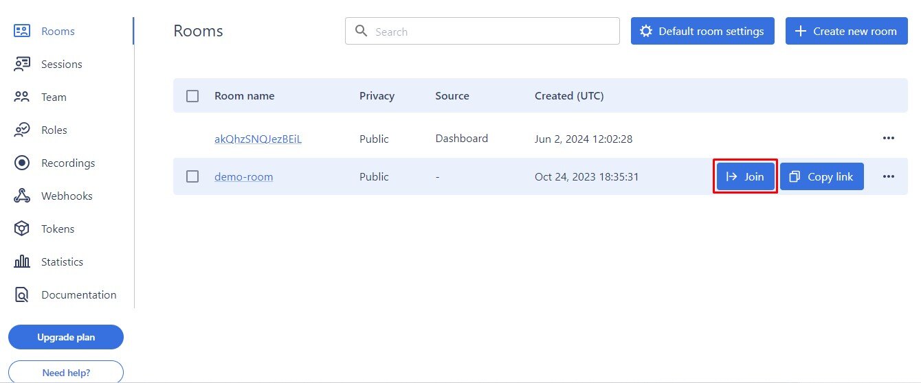Click the Tokens cube icon

22,229
